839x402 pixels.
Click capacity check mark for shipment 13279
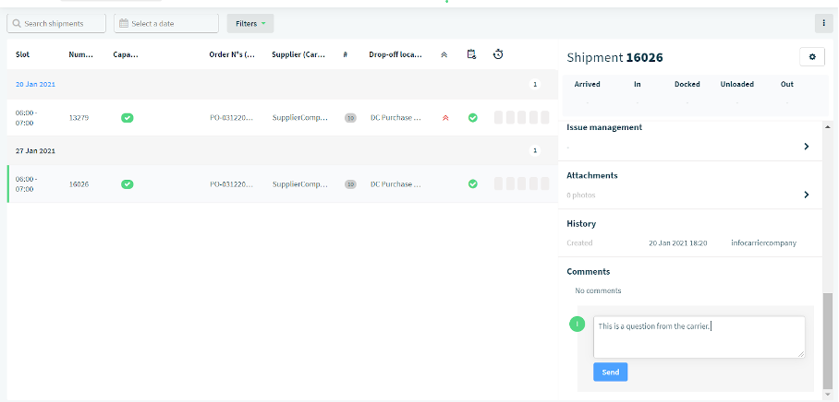pyautogui.click(x=127, y=118)
